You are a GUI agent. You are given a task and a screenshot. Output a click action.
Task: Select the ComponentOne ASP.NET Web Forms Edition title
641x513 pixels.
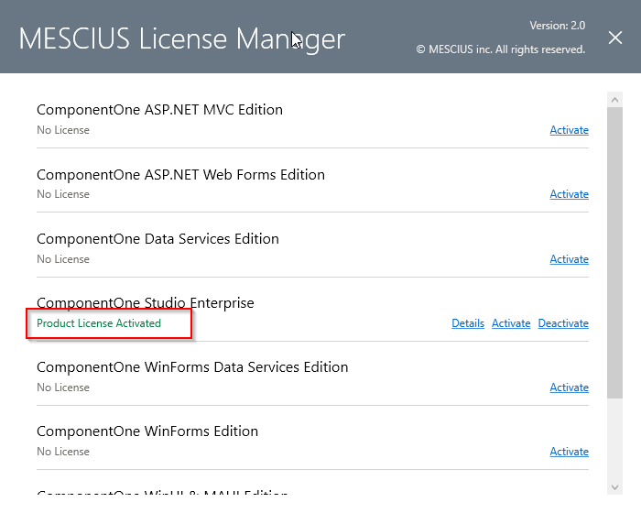tap(180, 175)
